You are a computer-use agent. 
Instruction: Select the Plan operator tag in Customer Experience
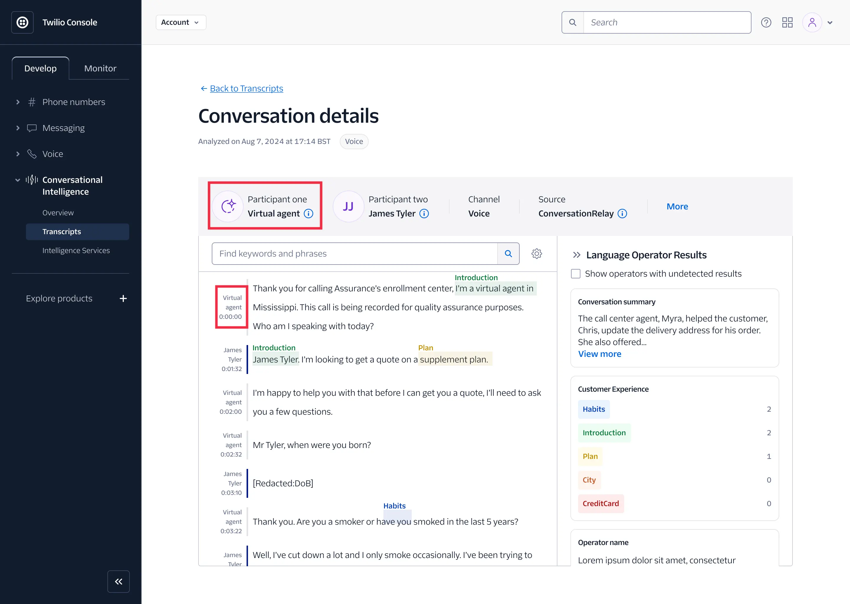(590, 456)
